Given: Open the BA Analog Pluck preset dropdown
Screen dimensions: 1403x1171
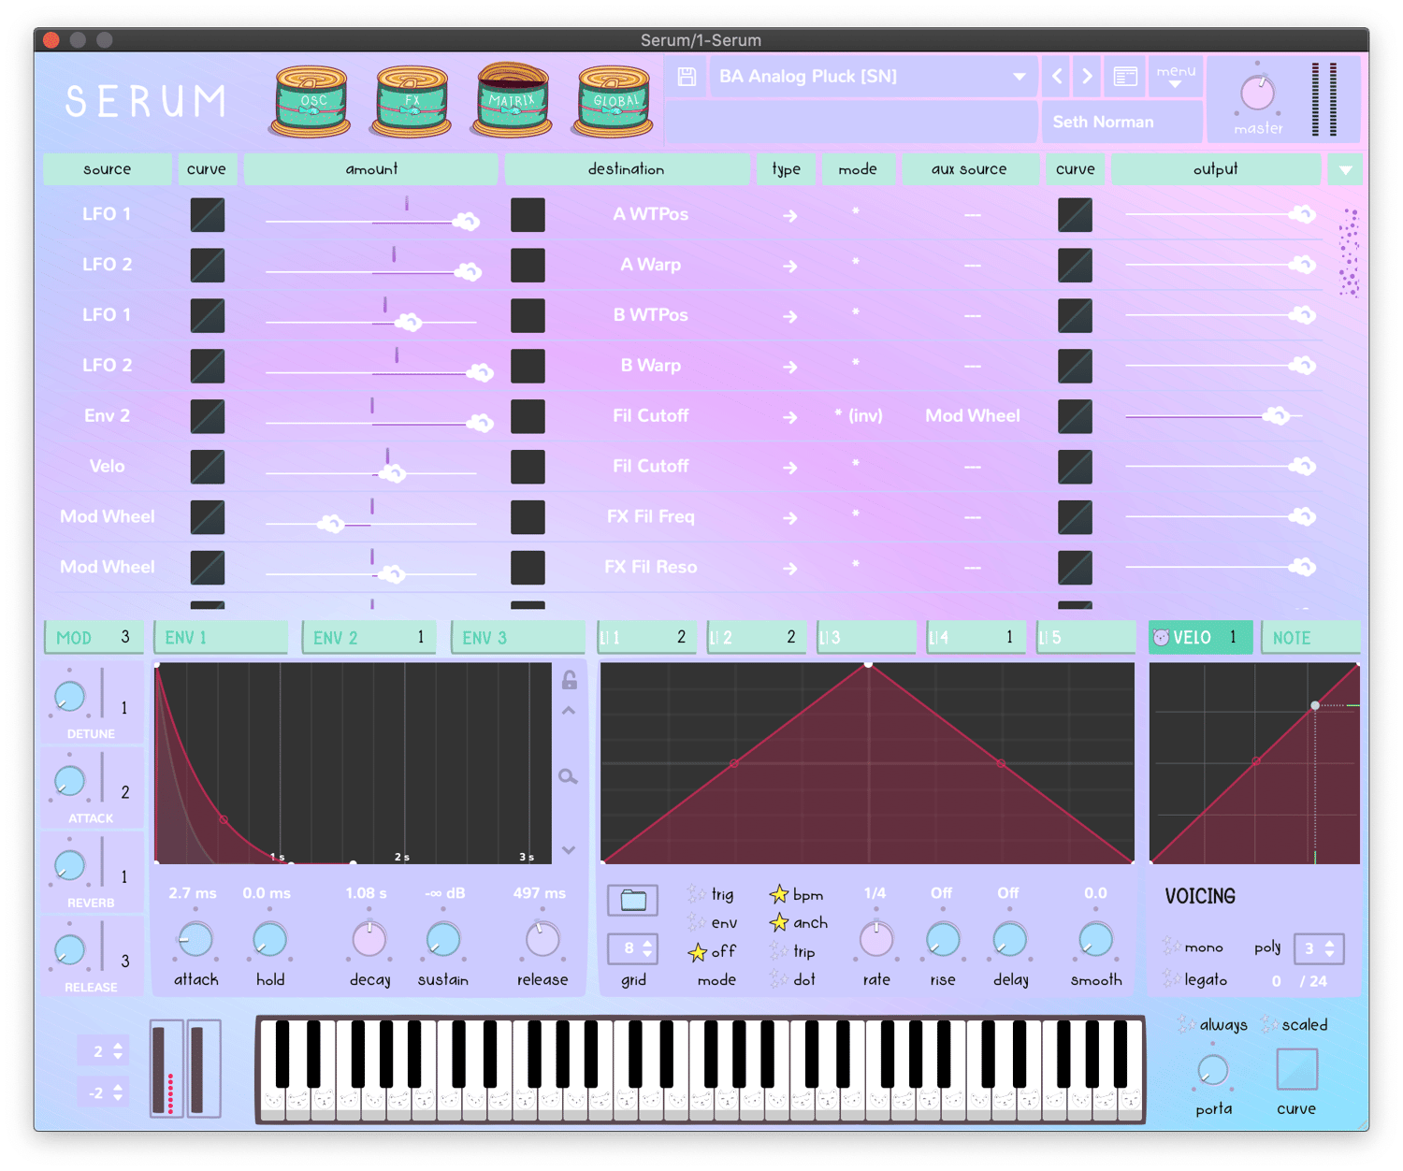Looking at the screenshot, I should (x=872, y=77).
